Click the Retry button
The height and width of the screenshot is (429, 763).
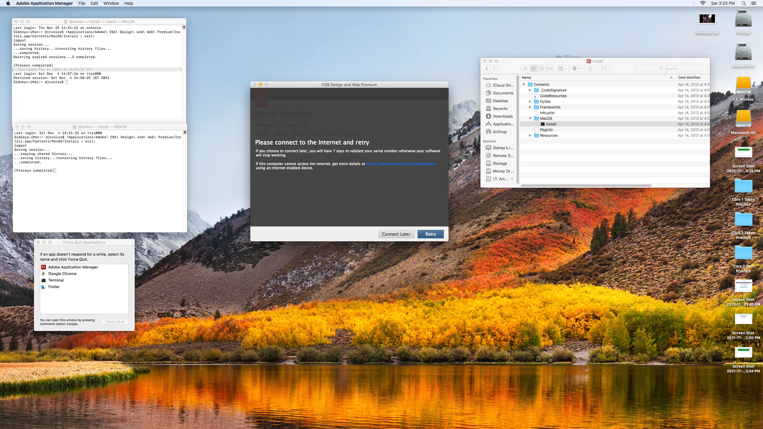pyautogui.click(x=430, y=234)
